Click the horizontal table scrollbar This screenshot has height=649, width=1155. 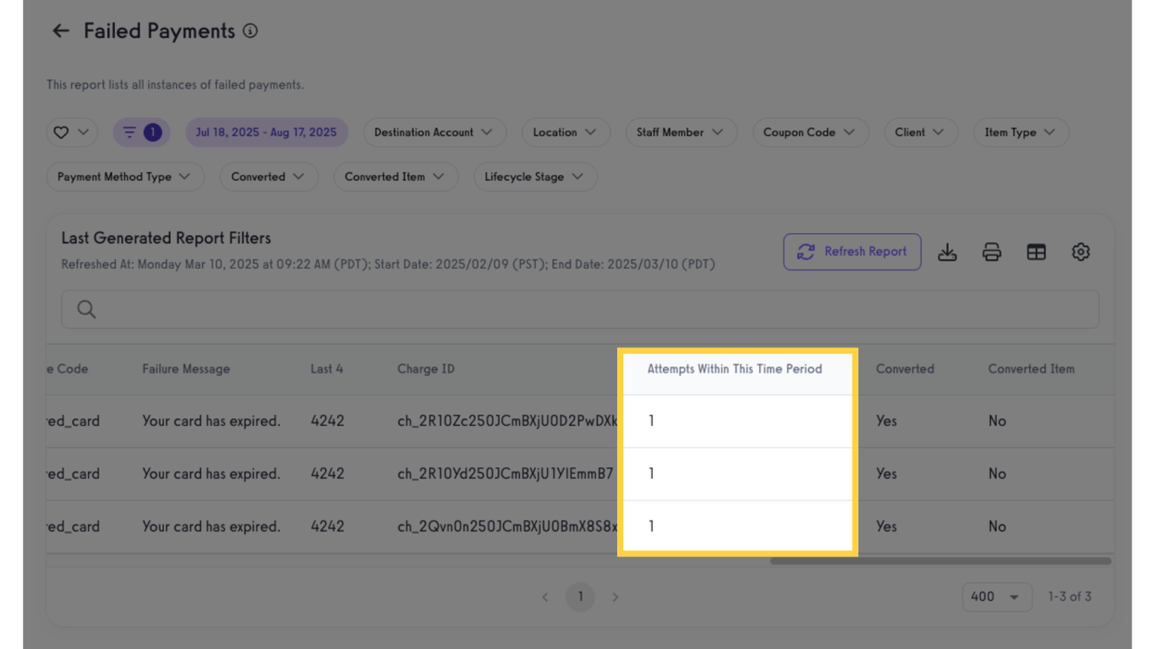pos(940,561)
